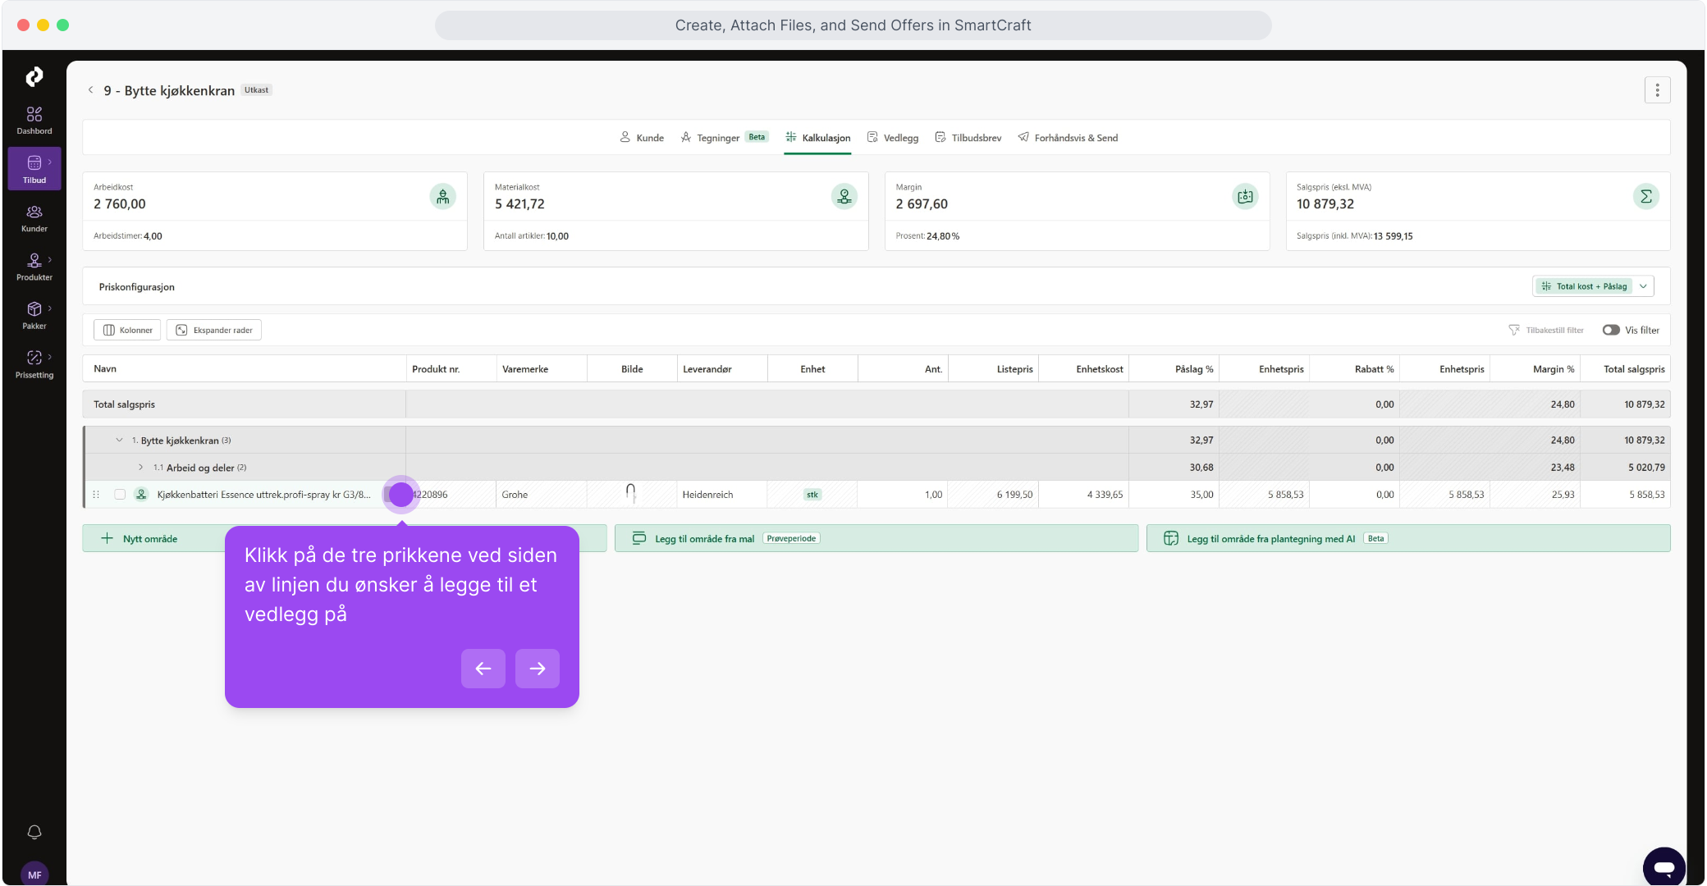Expand the 1.1 Arbeid og deler row
Image resolution: width=1707 pixels, height=886 pixels.
[140, 468]
